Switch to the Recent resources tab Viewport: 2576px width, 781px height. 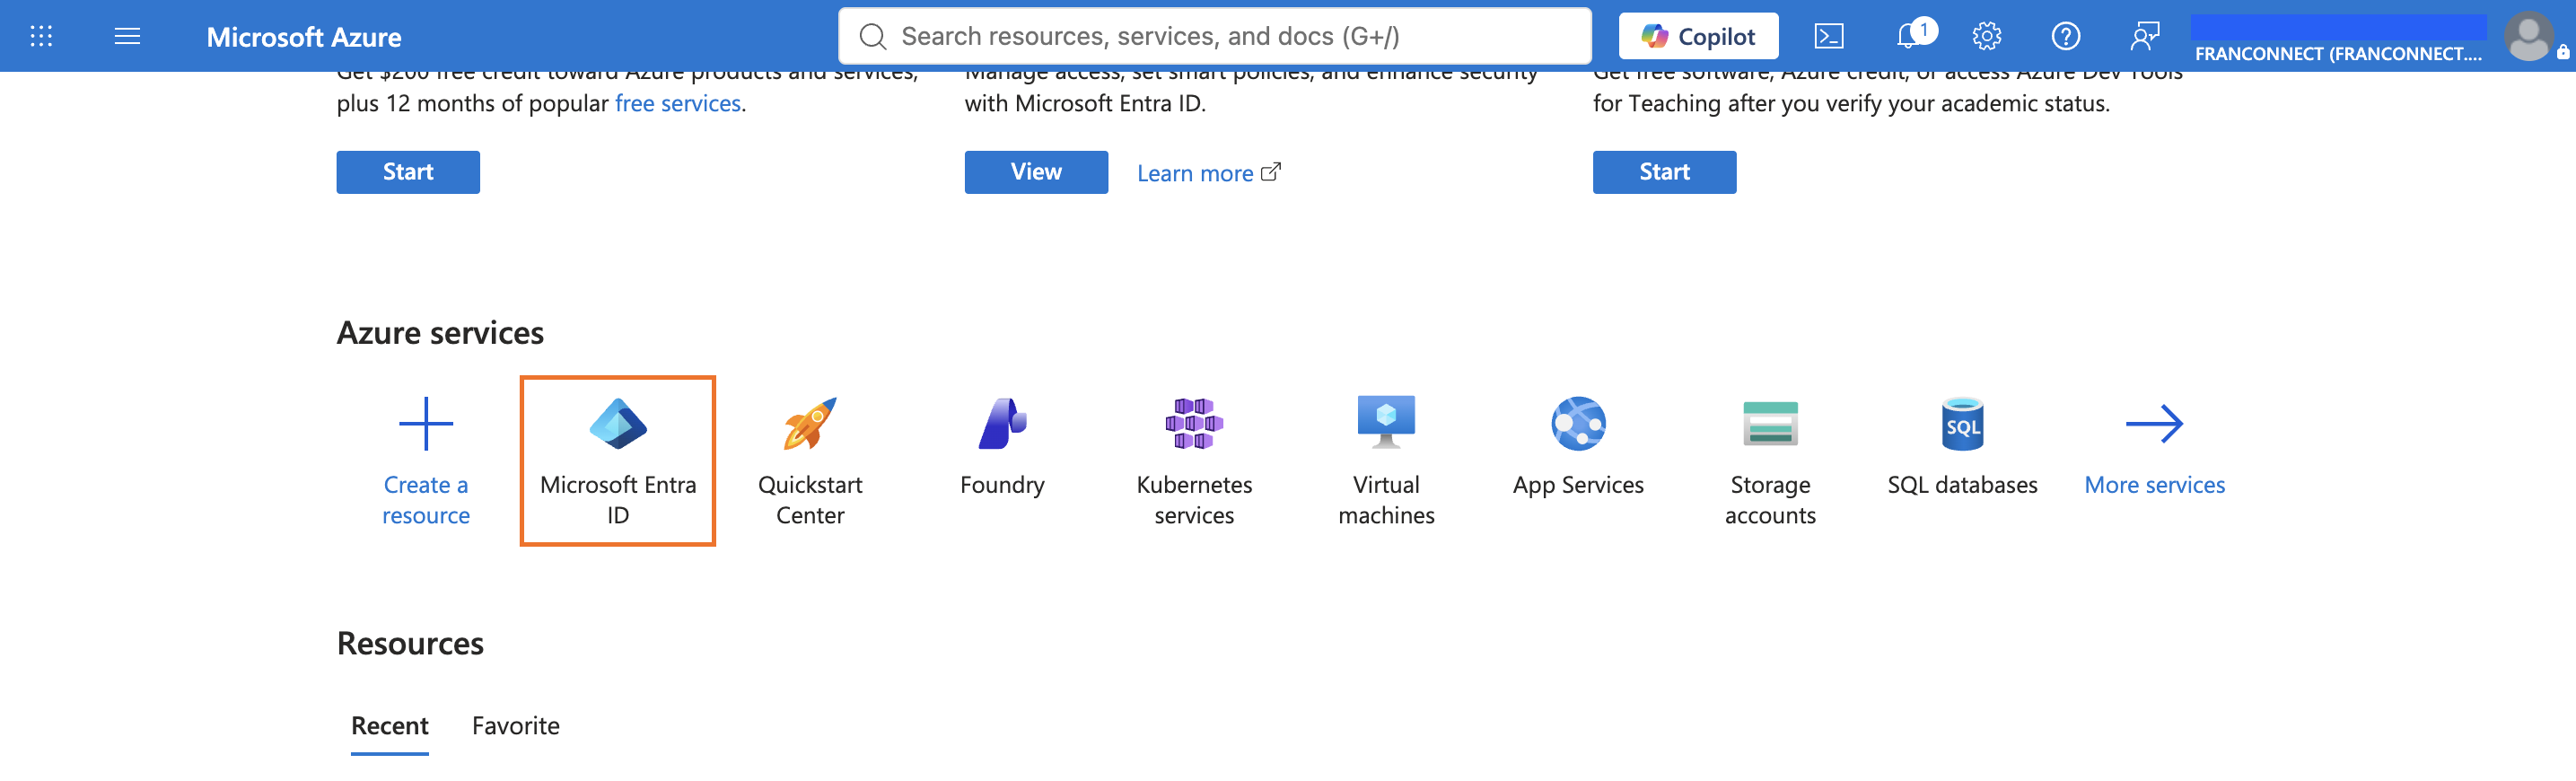point(390,726)
